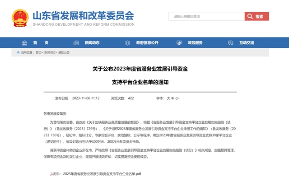The width and height of the screenshot is (289, 177).
Task: Click the article title 关于公布2023年度省服务业发展引导资金
Action: [x=140, y=69]
